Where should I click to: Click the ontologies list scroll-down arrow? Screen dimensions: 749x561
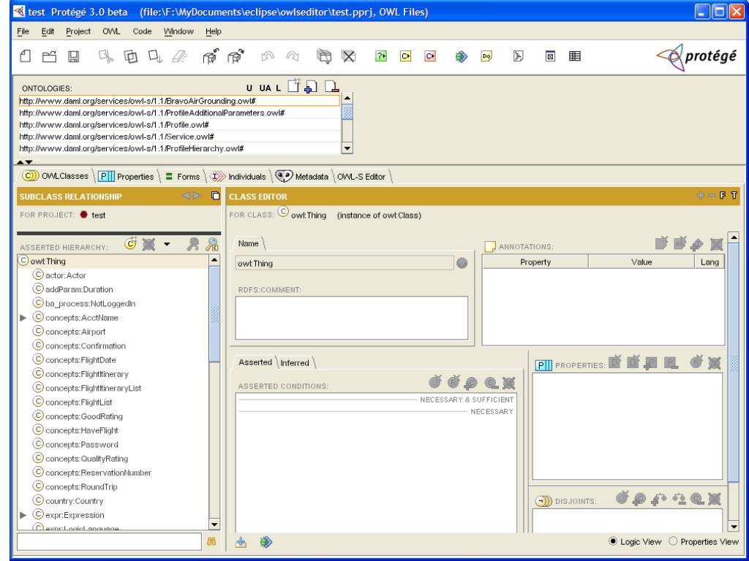point(347,148)
